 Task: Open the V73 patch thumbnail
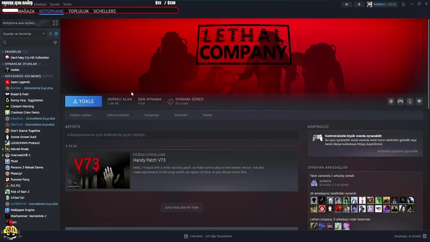[99, 170]
